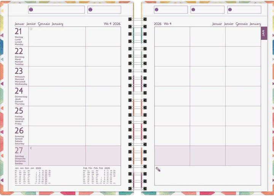The height and width of the screenshot is (196, 274).
Task: Select the purple JAN side tab
Action: pos(264,33)
